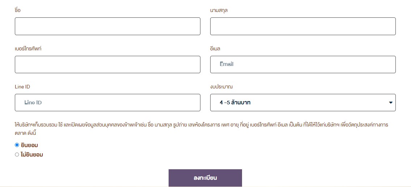
Task: Click the Line ID label text
Action: click(x=22, y=87)
